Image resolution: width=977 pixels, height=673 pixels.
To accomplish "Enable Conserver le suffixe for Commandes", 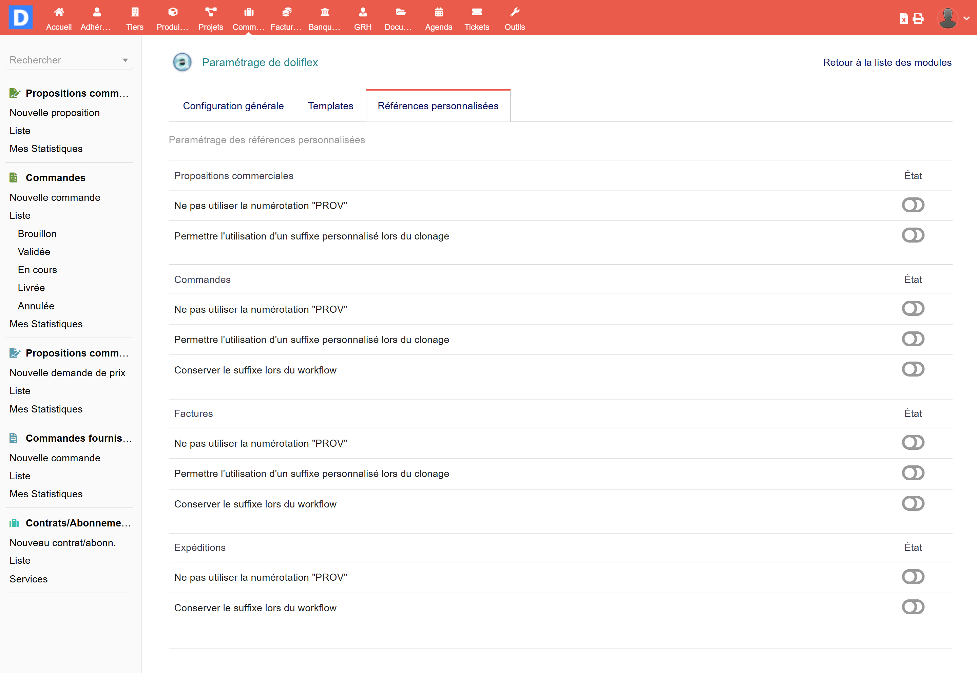I will [913, 369].
